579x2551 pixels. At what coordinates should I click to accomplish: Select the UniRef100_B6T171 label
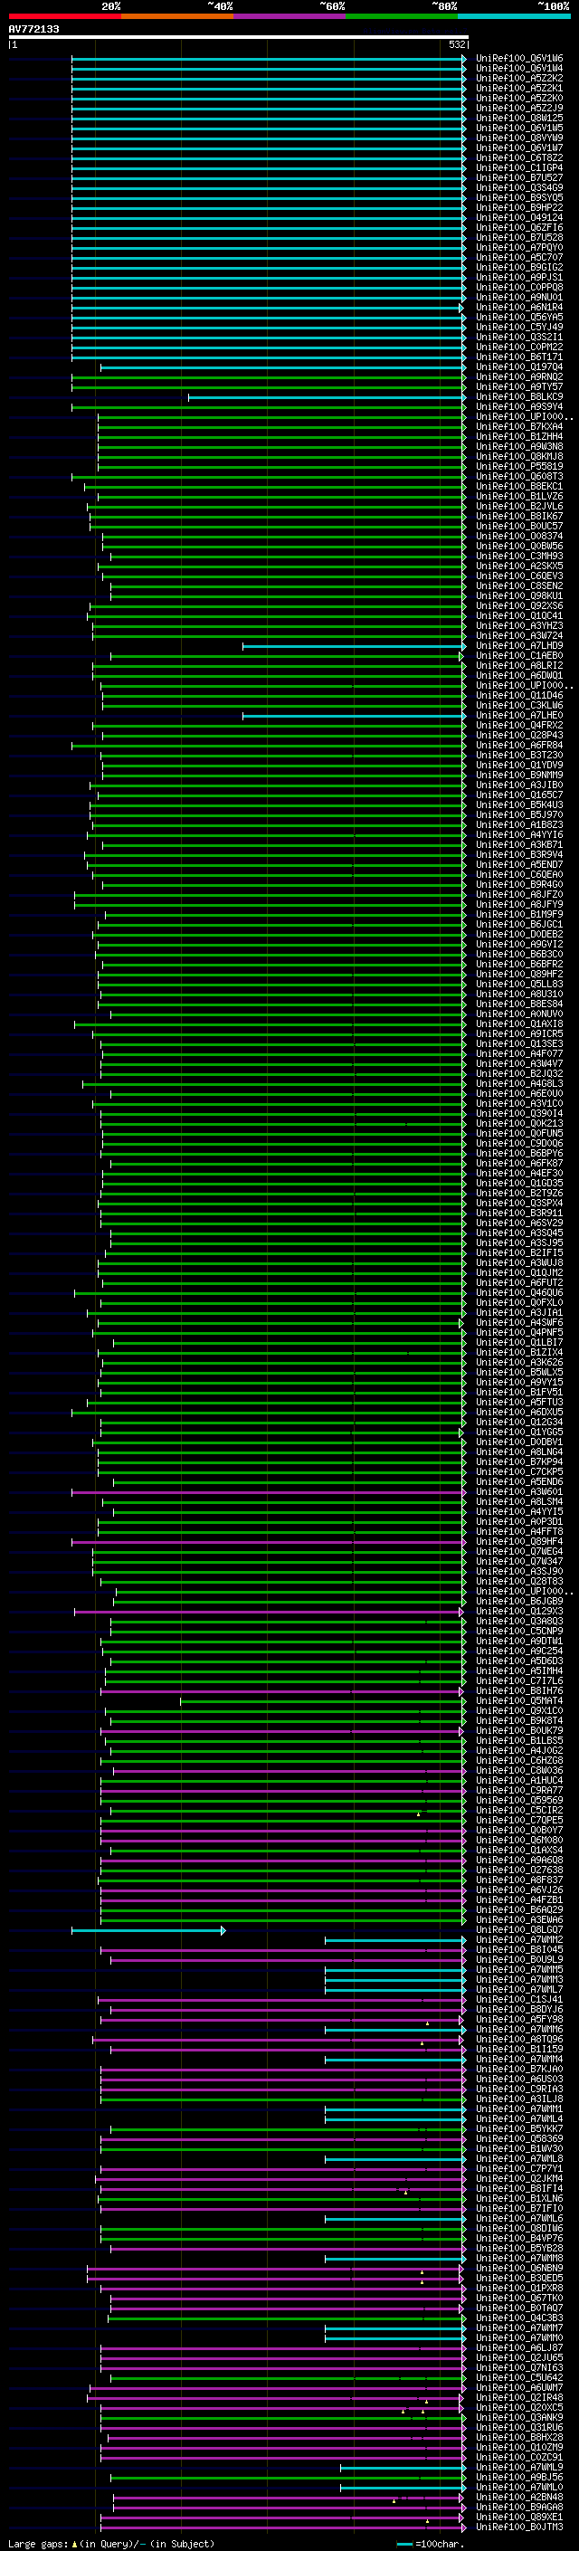click(x=518, y=357)
